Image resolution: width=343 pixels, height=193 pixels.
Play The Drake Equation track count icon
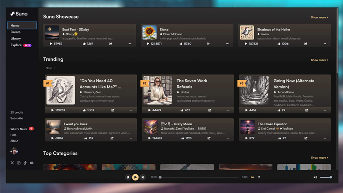247,138
